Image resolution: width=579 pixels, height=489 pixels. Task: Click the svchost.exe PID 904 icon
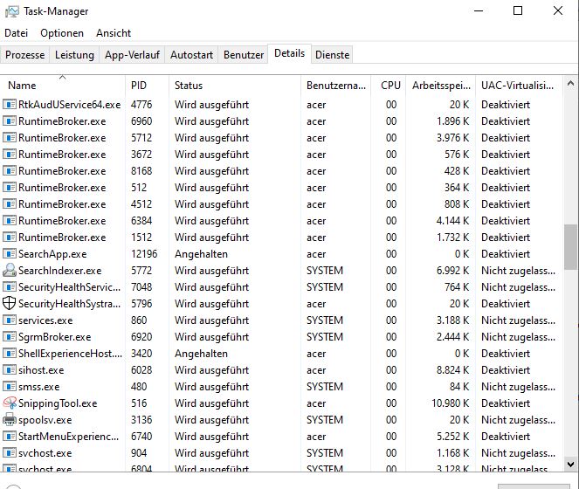coord(10,453)
